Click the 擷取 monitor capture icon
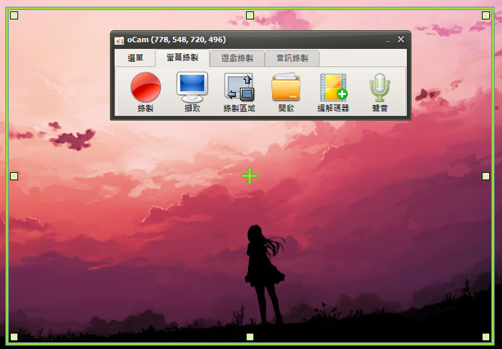The image size is (502, 349). 192,92
